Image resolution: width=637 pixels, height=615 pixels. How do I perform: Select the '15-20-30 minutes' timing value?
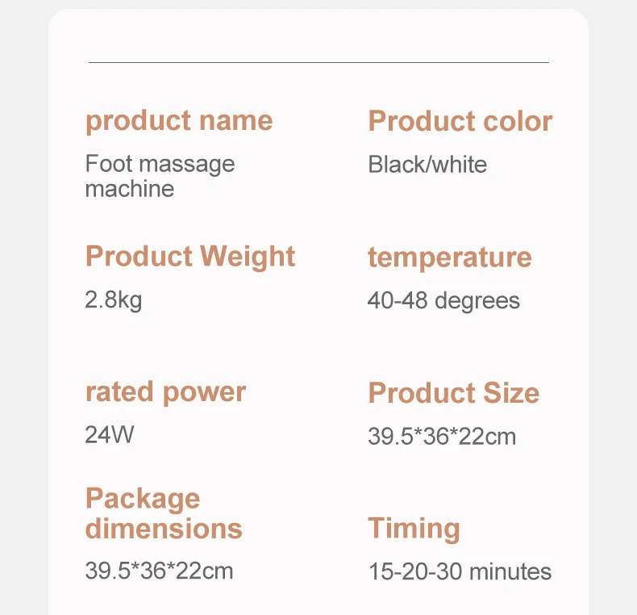pos(460,571)
